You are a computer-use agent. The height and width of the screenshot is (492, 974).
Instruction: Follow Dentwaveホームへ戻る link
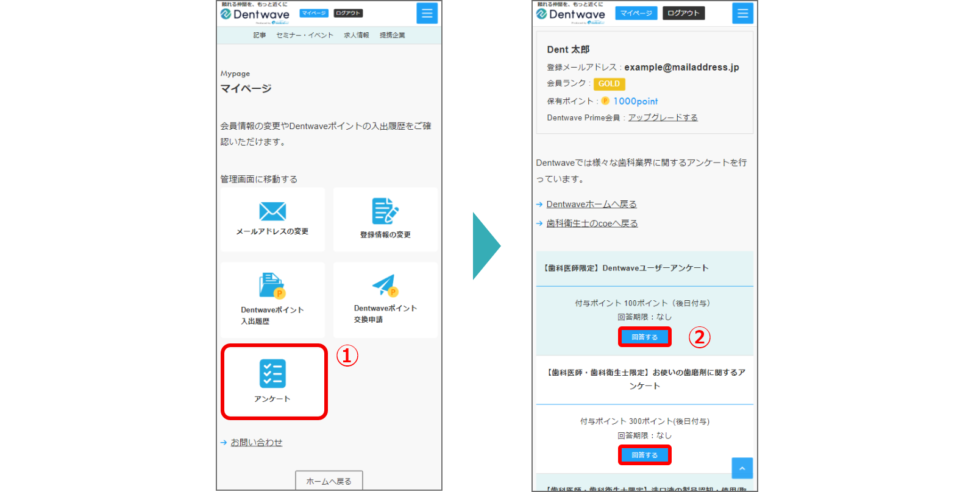(591, 204)
